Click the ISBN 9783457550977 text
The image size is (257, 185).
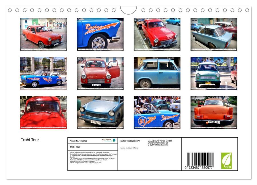point(130,141)
